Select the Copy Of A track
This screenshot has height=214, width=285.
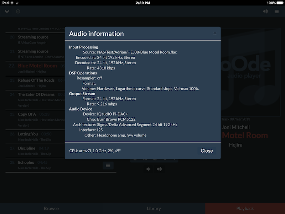[35, 119]
